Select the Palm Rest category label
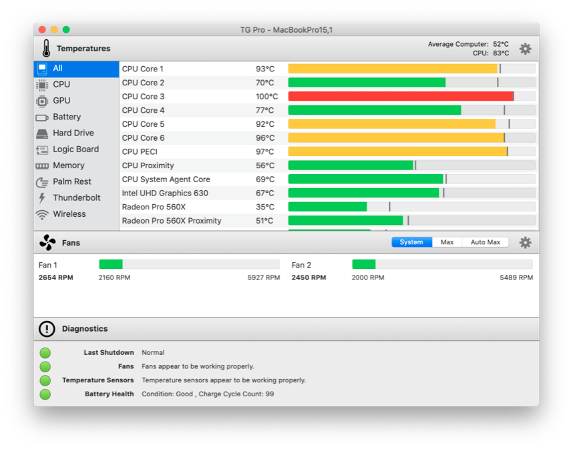The image size is (573, 451). [72, 181]
